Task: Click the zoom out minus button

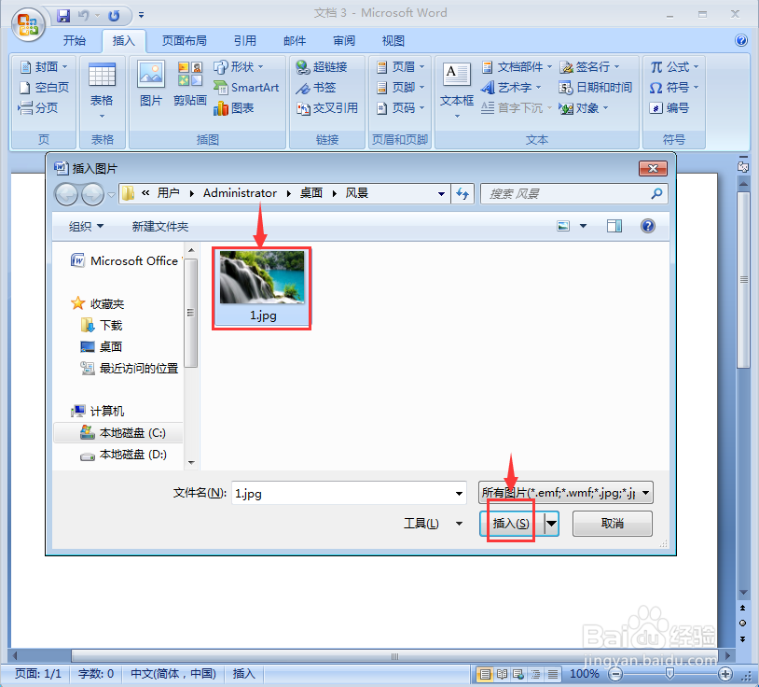Action: coord(615,673)
